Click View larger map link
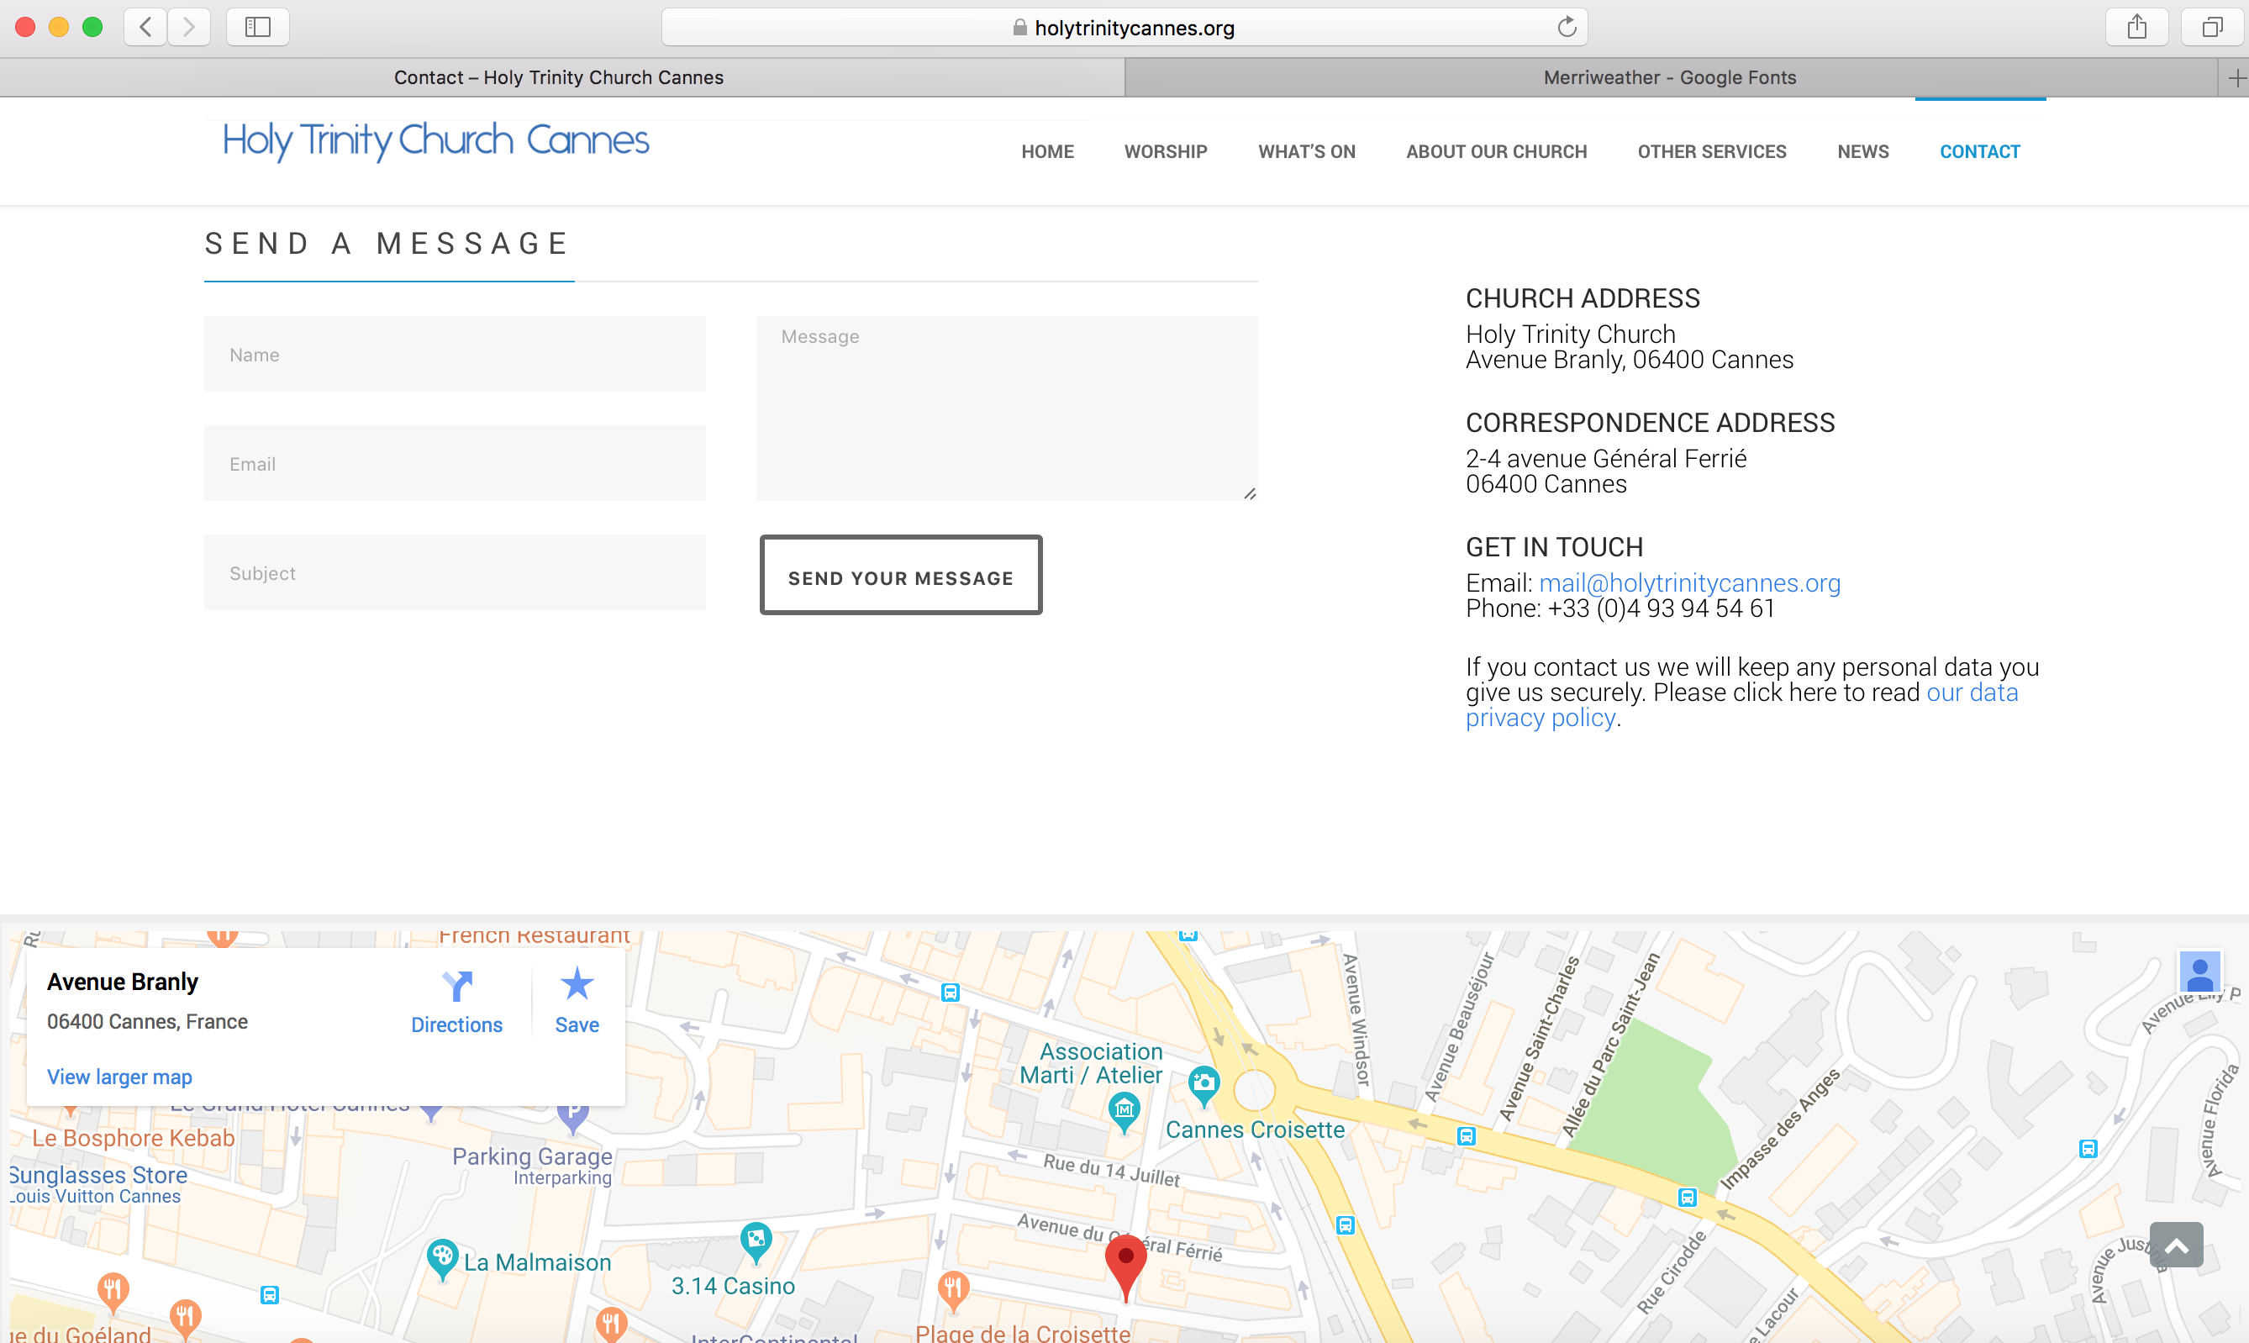 119,1077
